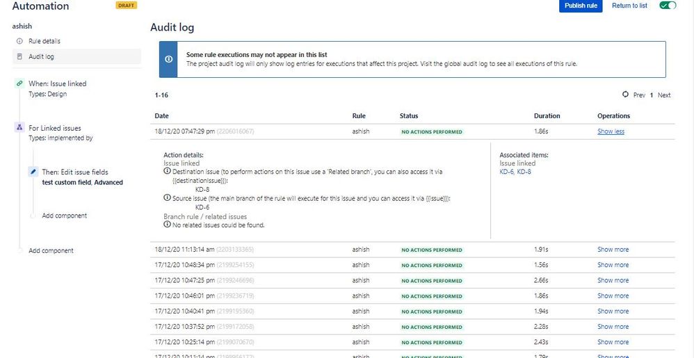Toggle the rule enabled switch
694x358 pixels.
coord(668,6)
